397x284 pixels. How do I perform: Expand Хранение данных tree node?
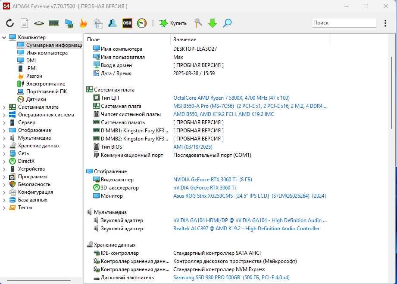4,146
